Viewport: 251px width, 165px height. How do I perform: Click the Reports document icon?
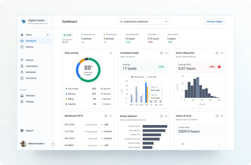pos(22,47)
